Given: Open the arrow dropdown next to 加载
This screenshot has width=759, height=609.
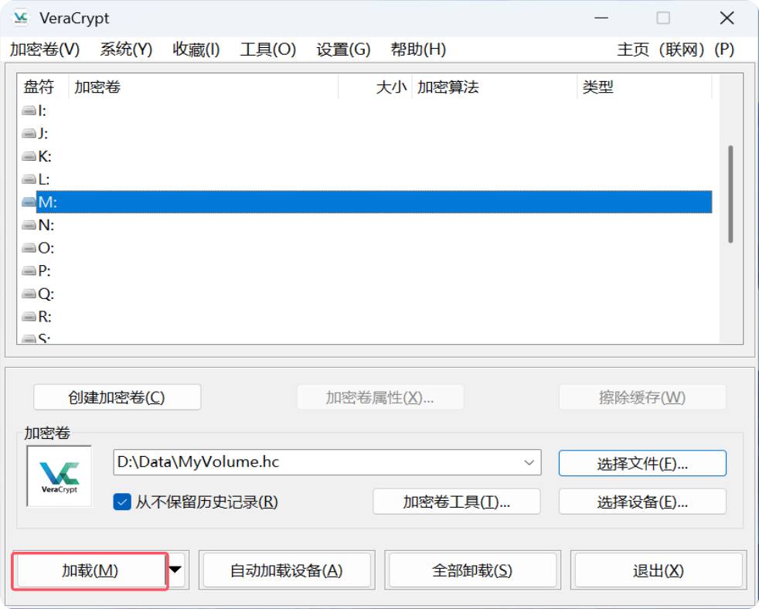Looking at the screenshot, I should point(176,570).
